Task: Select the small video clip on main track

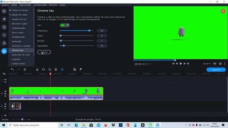Action: click(15, 106)
